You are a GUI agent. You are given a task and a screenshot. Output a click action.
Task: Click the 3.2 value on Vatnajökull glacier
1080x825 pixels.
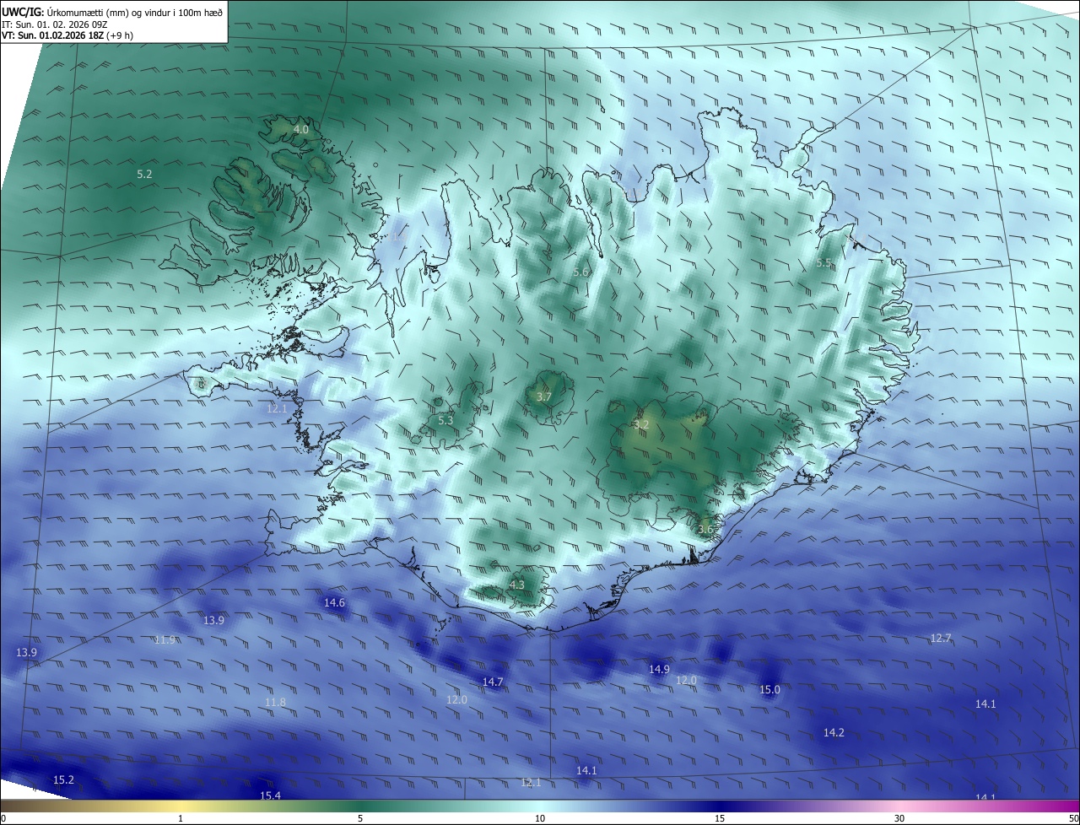(x=640, y=424)
